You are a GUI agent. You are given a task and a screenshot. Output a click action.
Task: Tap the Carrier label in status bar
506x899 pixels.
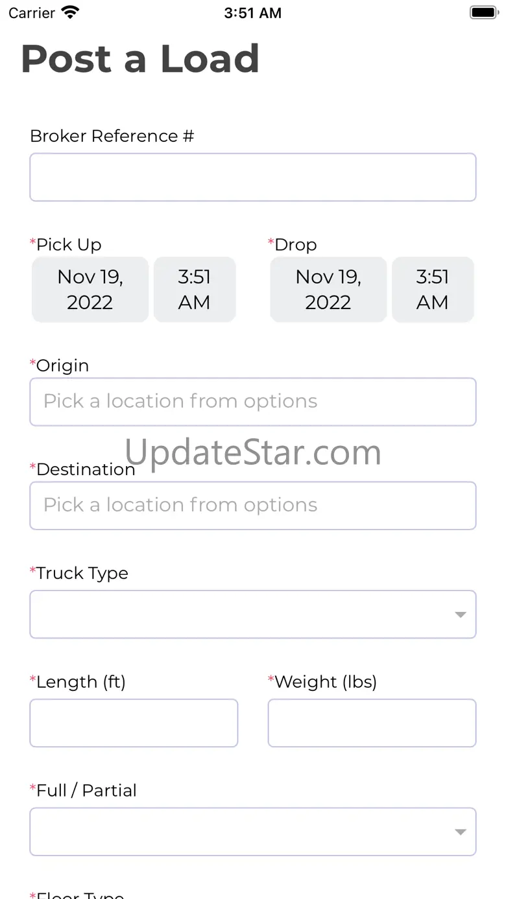[x=32, y=13]
